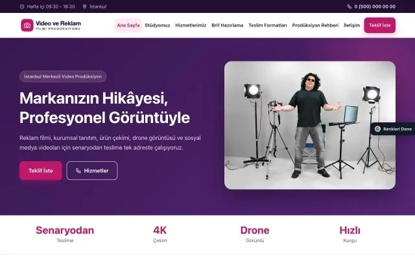Viewport: 415px width, 259px height.
Task: Click the Hızlı Kurgu stat
Action: (350, 234)
